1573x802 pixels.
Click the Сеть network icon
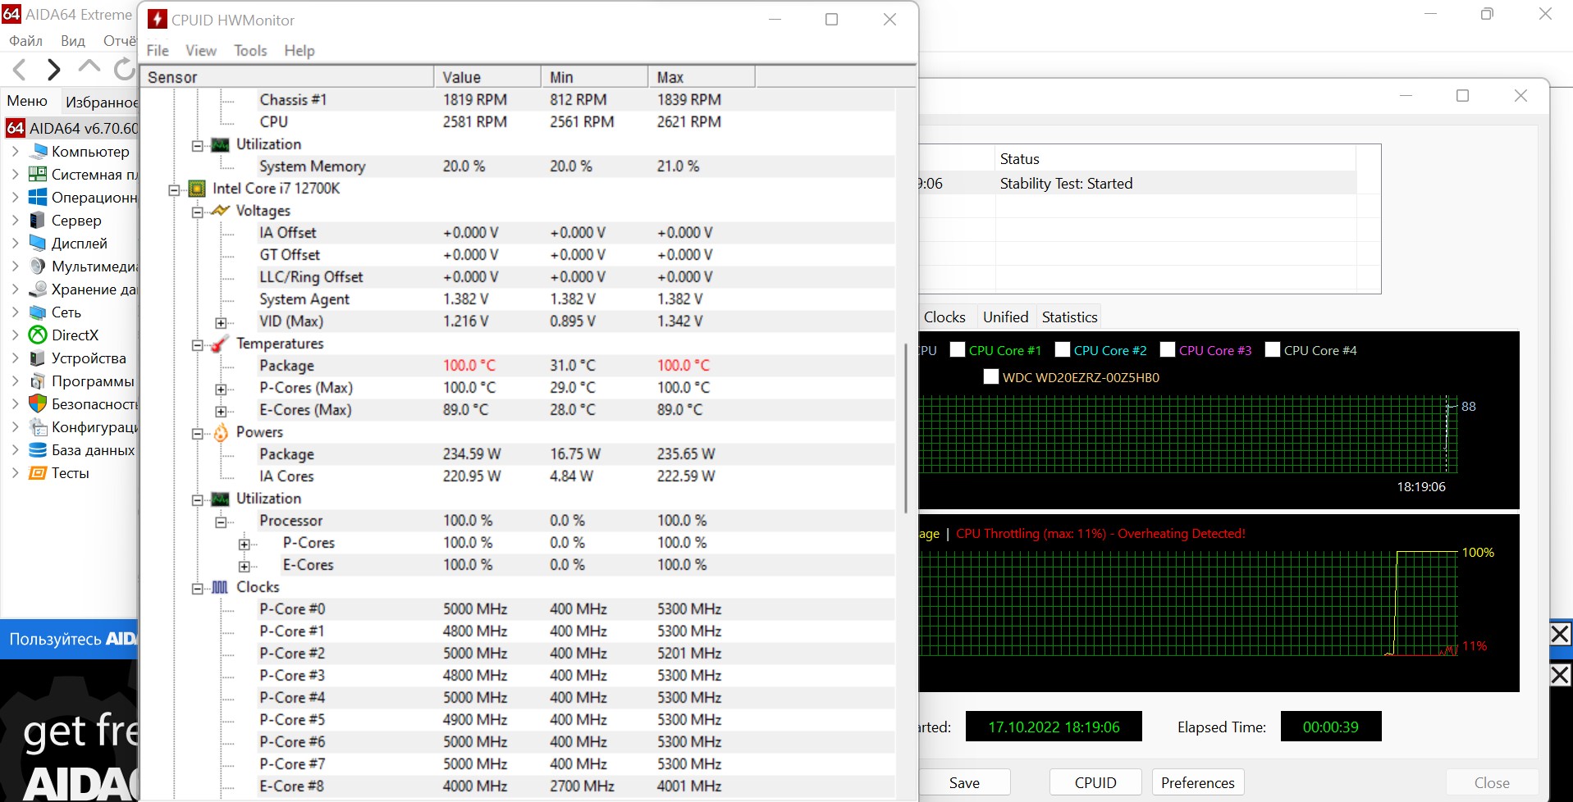pos(38,312)
